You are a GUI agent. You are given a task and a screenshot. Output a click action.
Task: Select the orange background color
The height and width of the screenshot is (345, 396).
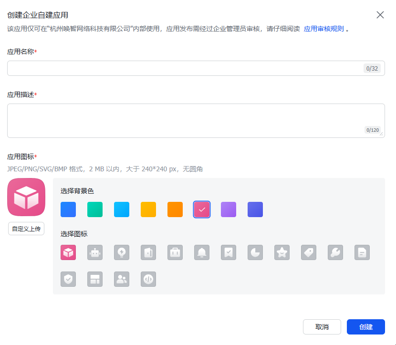(x=175, y=209)
